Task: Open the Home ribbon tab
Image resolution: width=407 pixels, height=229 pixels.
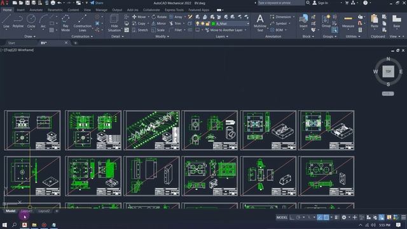Action: pos(7,10)
